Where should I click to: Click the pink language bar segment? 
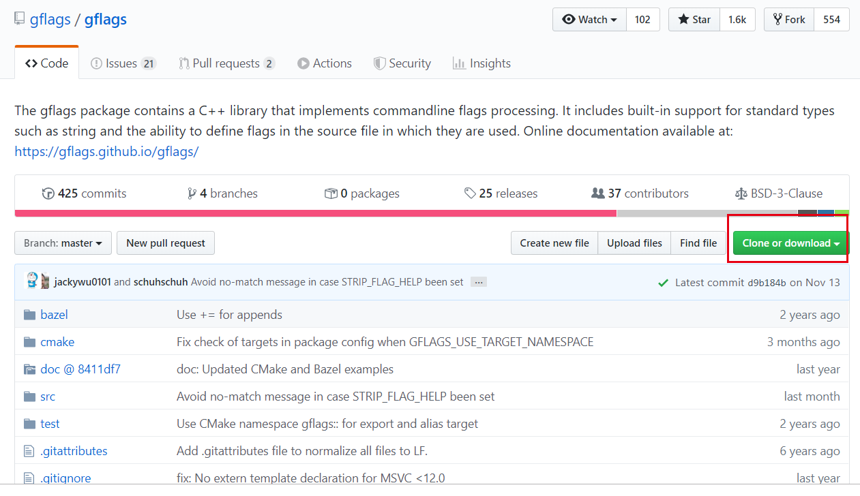[315, 213]
